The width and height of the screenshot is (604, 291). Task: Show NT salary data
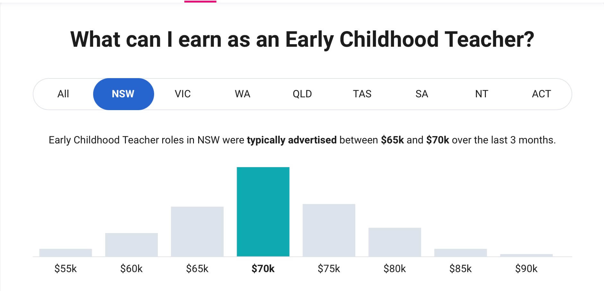[481, 94]
